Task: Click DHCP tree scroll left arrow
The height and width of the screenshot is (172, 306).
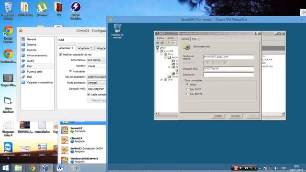Action: [x=157, y=114]
